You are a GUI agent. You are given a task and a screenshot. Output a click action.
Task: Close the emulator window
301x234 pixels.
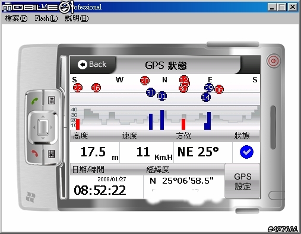pyautogui.click(x=293, y=7)
